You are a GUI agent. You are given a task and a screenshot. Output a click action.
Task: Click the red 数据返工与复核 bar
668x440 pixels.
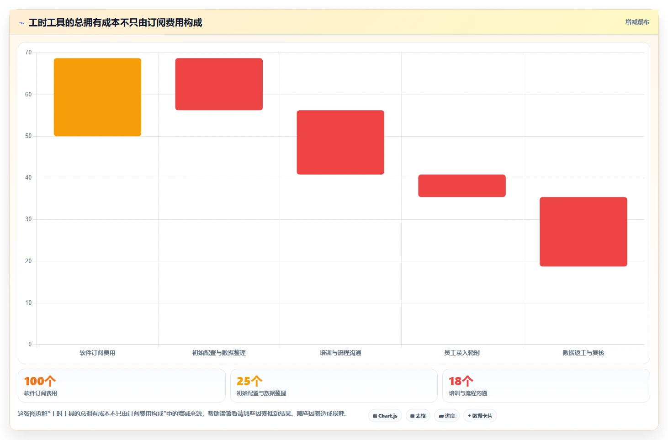pos(583,232)
